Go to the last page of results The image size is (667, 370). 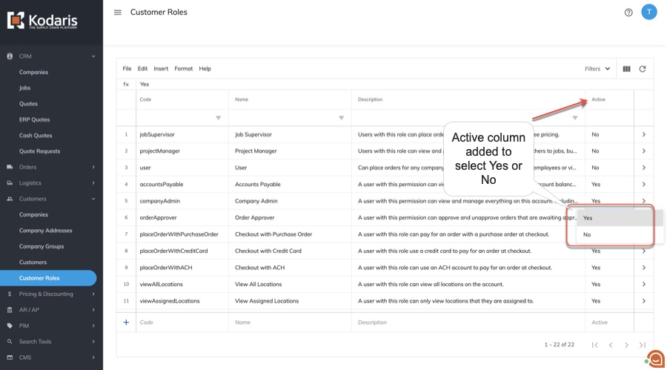[x=643, y=345]
